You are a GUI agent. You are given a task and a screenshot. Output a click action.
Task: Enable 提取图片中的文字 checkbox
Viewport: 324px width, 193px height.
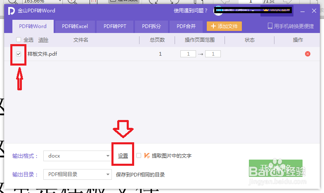coord(139,155)
